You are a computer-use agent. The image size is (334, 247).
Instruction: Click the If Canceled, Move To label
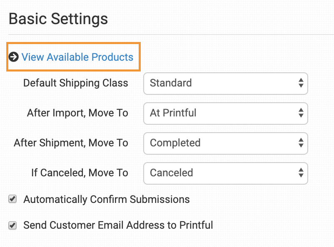(x=80, y=173)
